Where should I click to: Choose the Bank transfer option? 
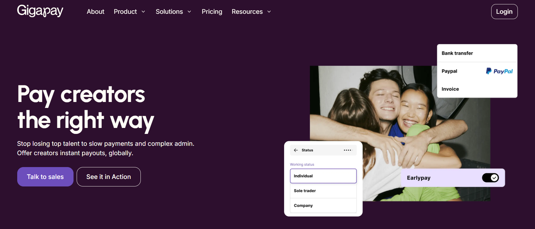pos(477,53)
